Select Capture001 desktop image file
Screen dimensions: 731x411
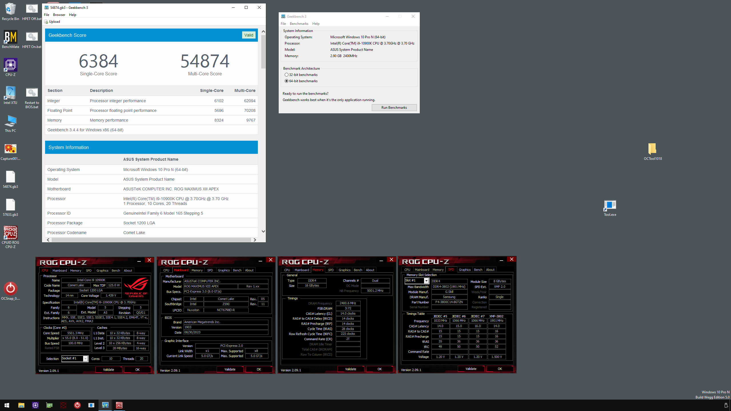(x=11, y=151)
